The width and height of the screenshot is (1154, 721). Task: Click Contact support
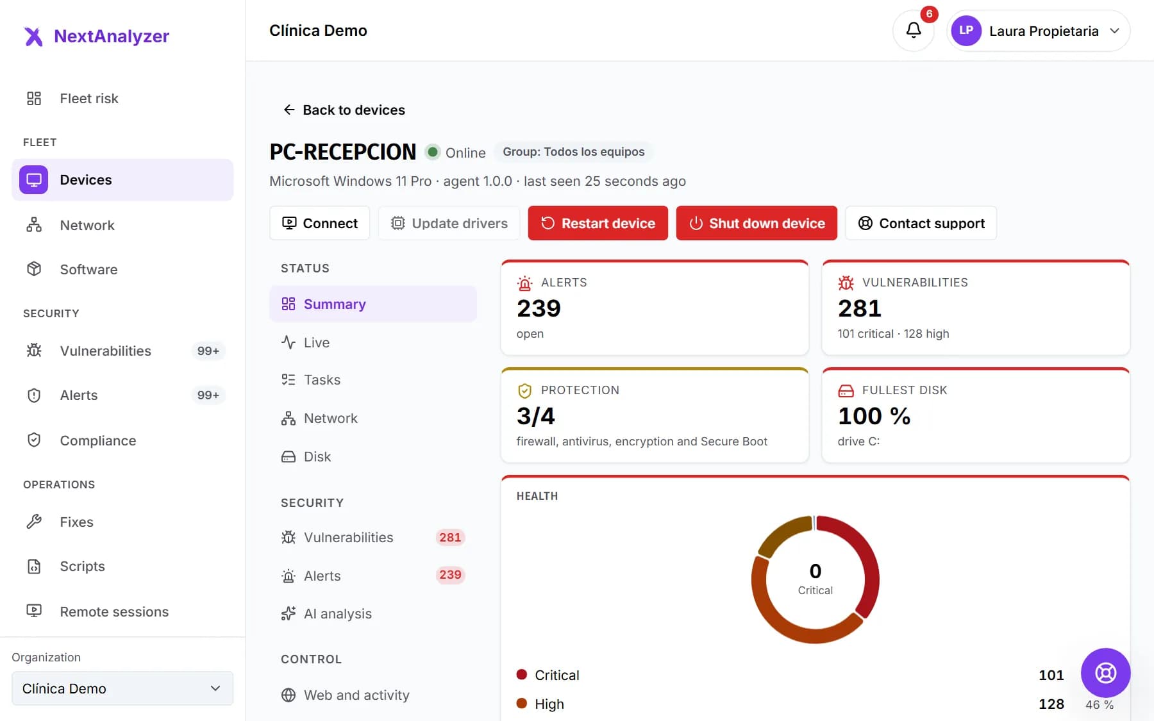(x=921, y=223)
